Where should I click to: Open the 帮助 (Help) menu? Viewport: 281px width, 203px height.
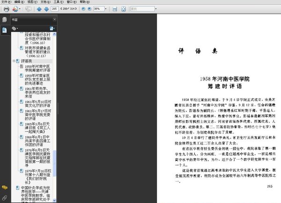click(85, 2)
